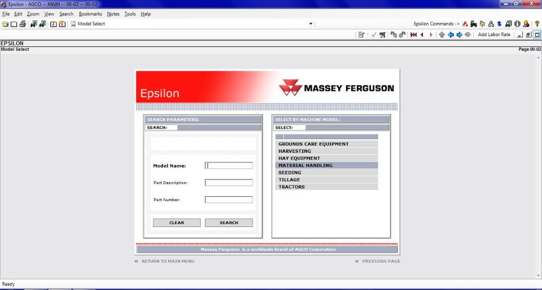Select HARVESTING in model list
Viewport: 542px width, 290px height.
327,151
